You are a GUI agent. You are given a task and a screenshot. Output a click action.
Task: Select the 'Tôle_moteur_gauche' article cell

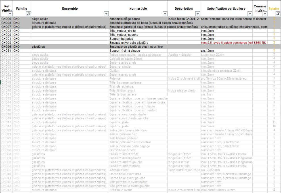point(138,35)
